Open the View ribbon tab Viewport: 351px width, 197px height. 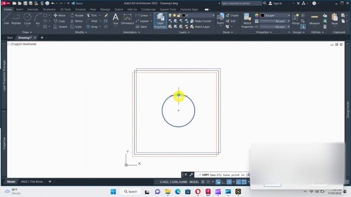pyautogui.click(x=93, y=10)
